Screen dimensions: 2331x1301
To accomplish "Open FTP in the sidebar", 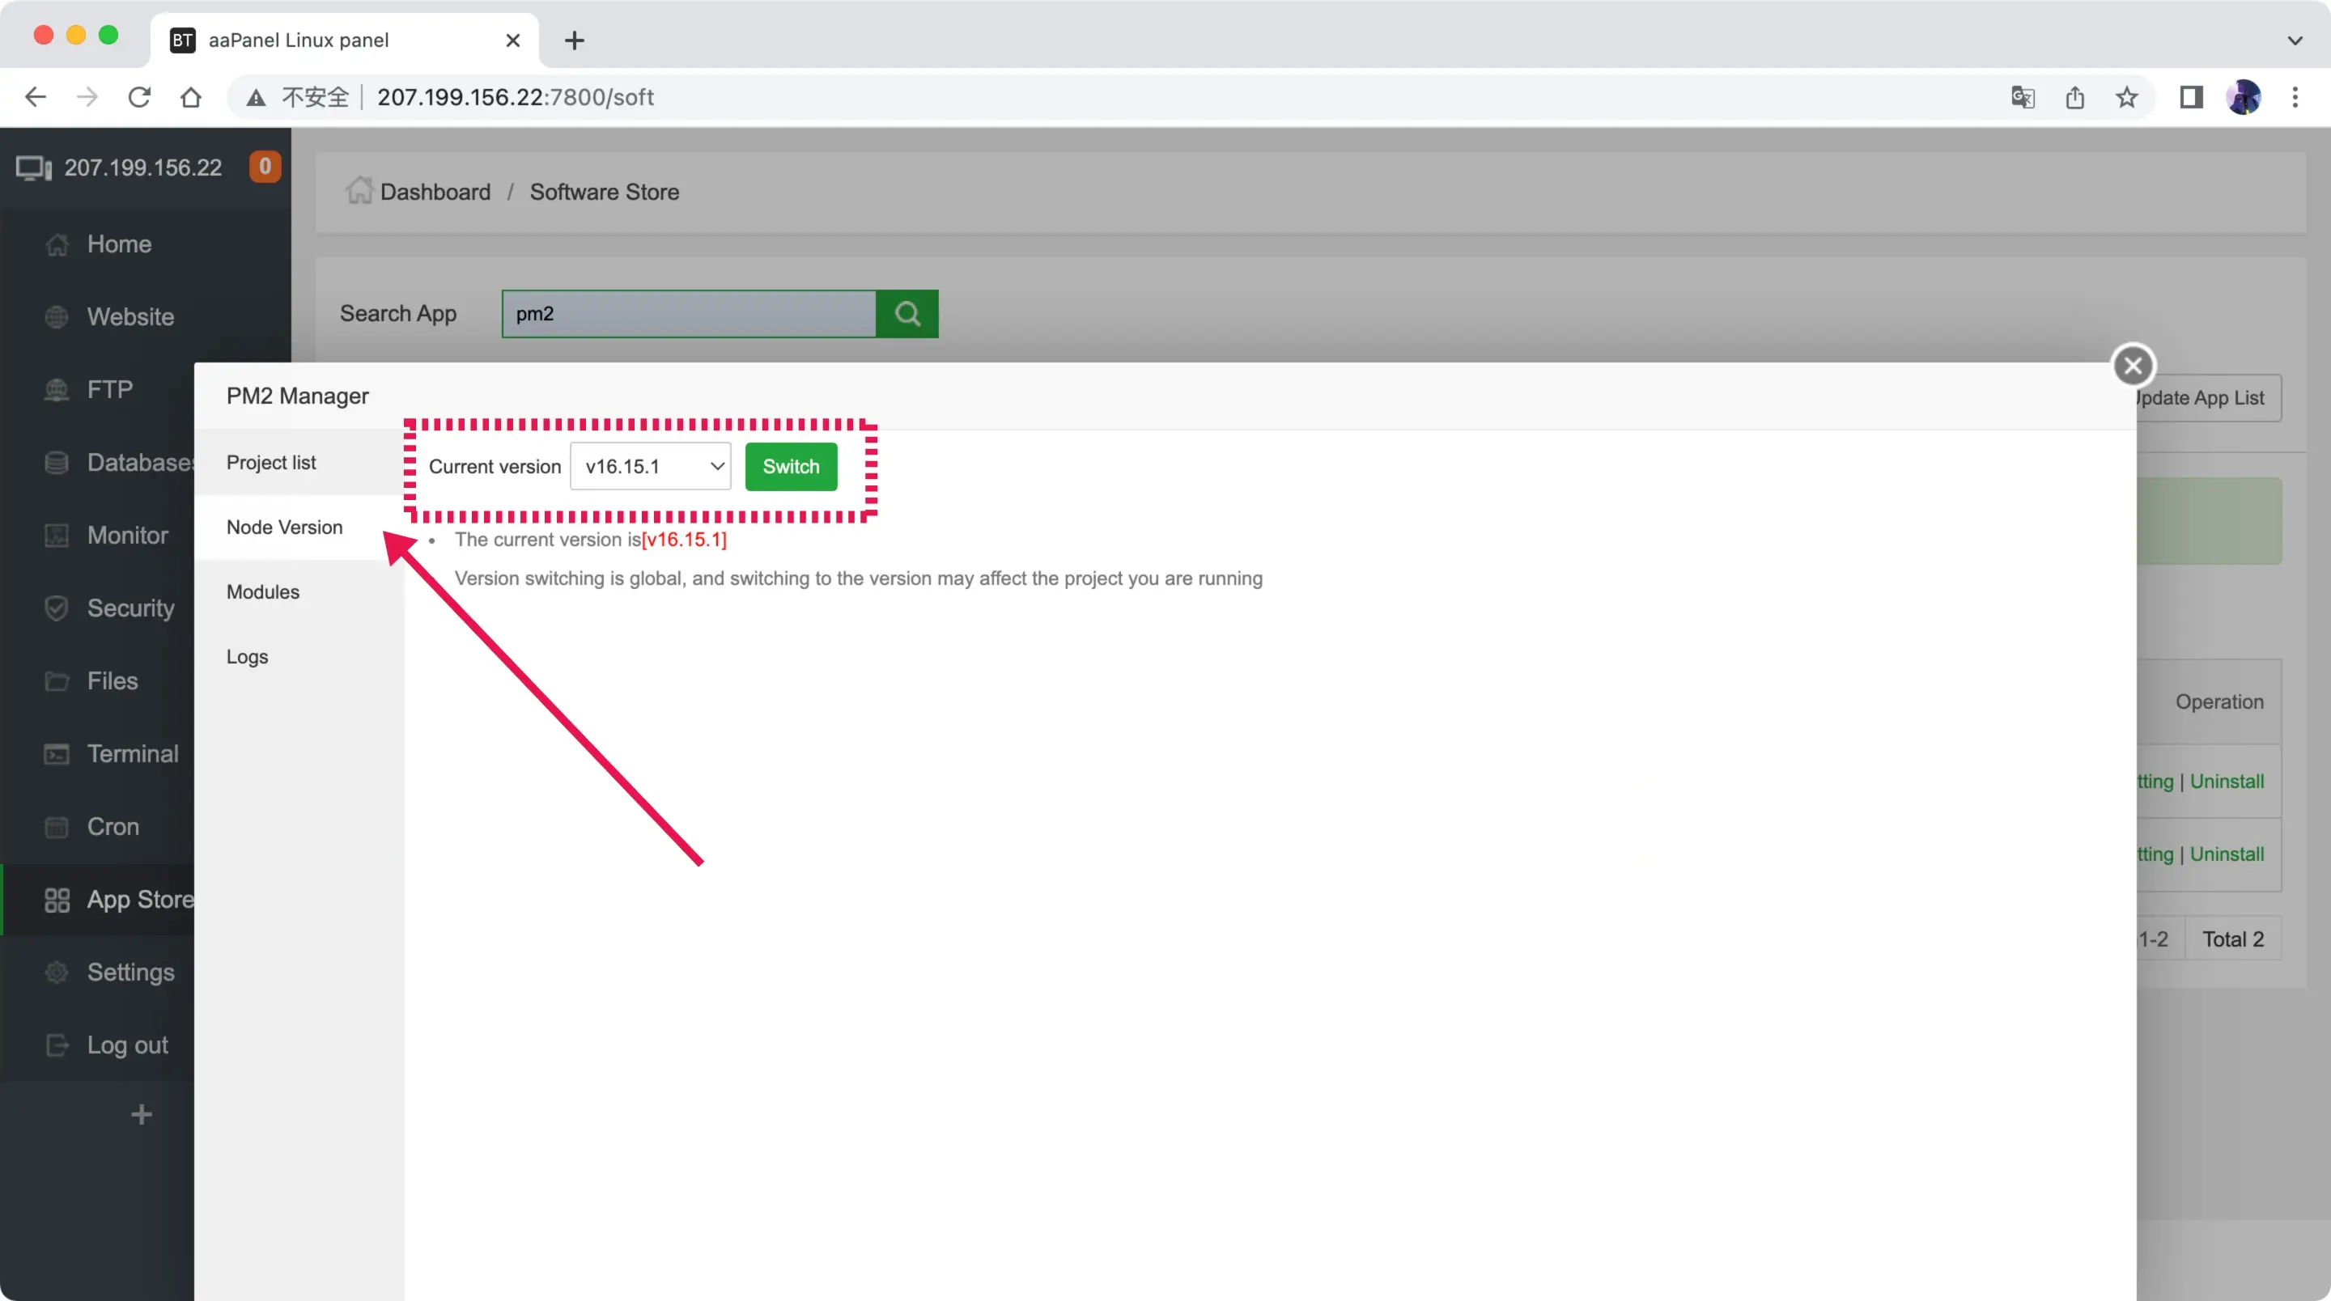I will 108,389.
